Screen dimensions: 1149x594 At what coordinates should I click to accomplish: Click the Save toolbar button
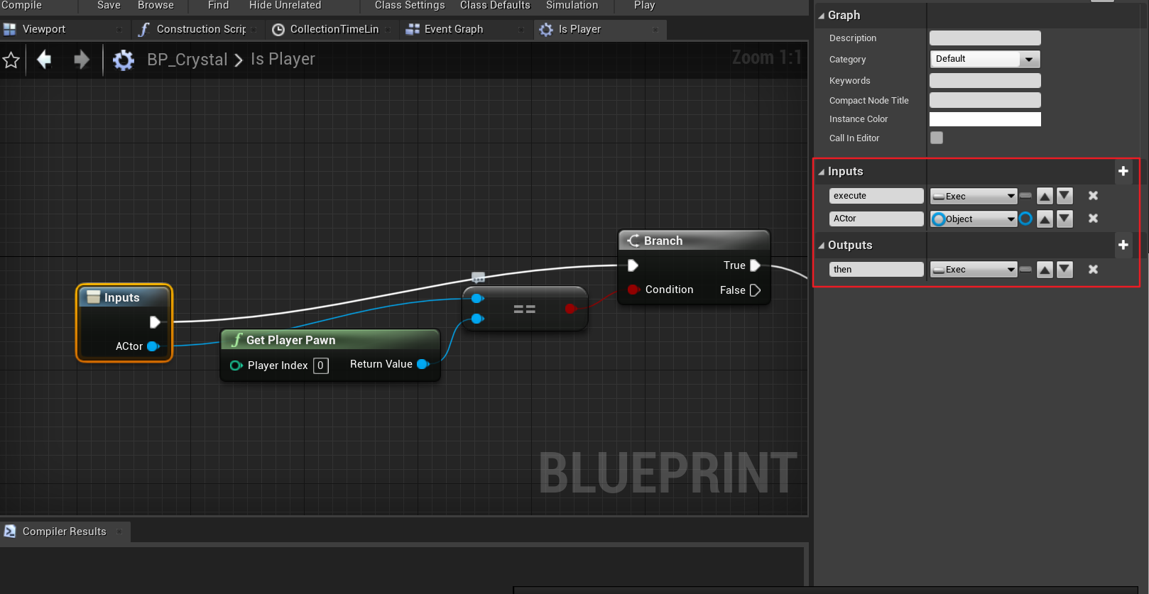[109, 6]
